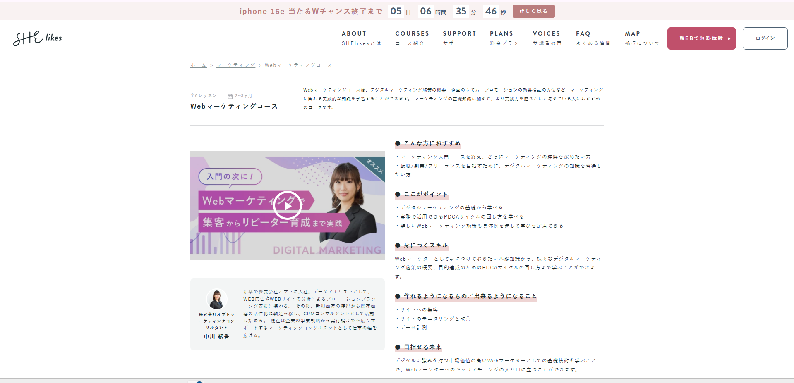Click the calendar icon beside 2~3ヶ月
The width and height of the screenshot is (794, 383).
[230, 96]
